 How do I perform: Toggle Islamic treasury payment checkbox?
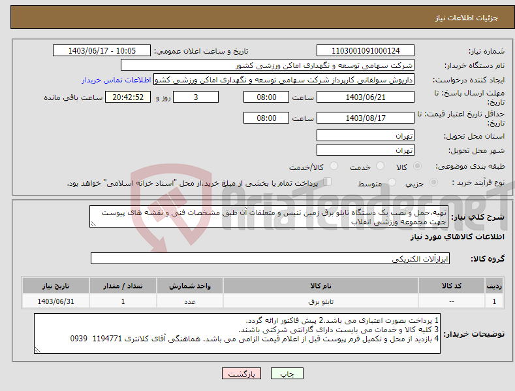(x=328, y=181)
